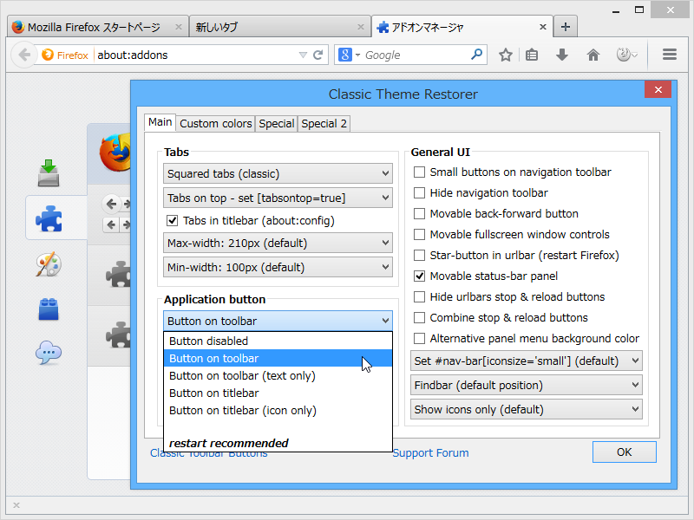Click the Firefox identity icon in urlbar
Image resolution: width=694 pixels, height=520 pixels.
pos(66,55)
